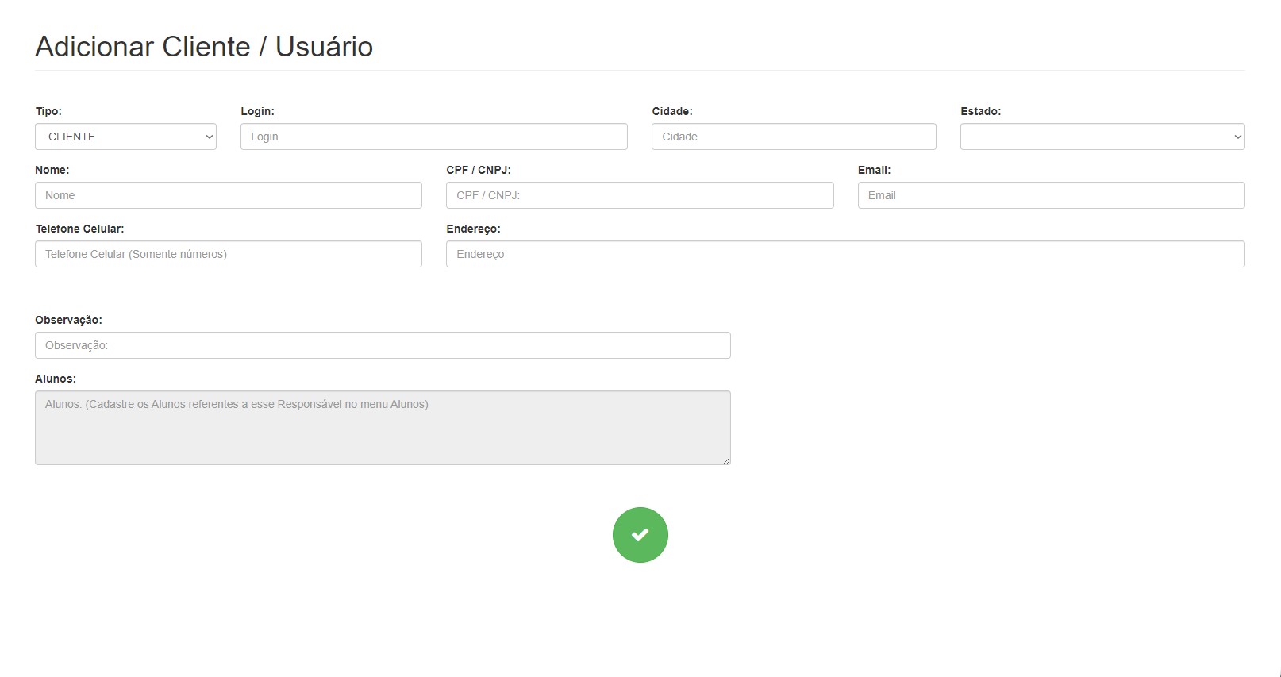This screenshot has height=677, width=1281.
Task: Focus the Email input field
Action: click(x=1051, y=195)
